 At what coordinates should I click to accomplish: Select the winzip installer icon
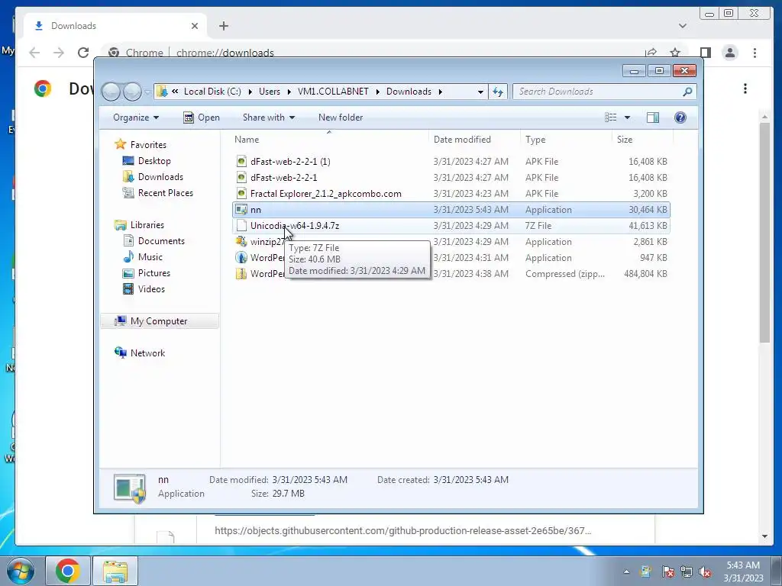click(x=241, y=242)
